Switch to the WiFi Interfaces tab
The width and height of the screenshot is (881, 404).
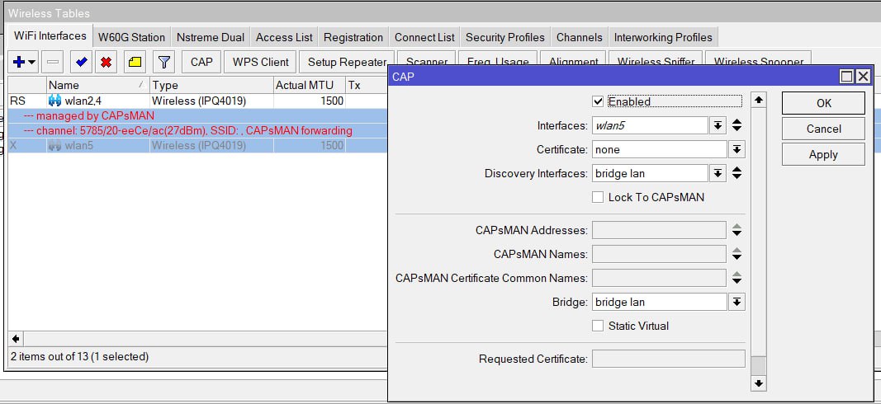click(x=50, y=36)
